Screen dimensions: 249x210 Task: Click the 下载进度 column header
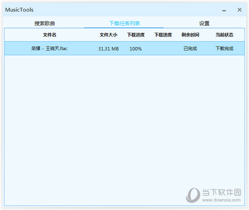pos(136,35)
